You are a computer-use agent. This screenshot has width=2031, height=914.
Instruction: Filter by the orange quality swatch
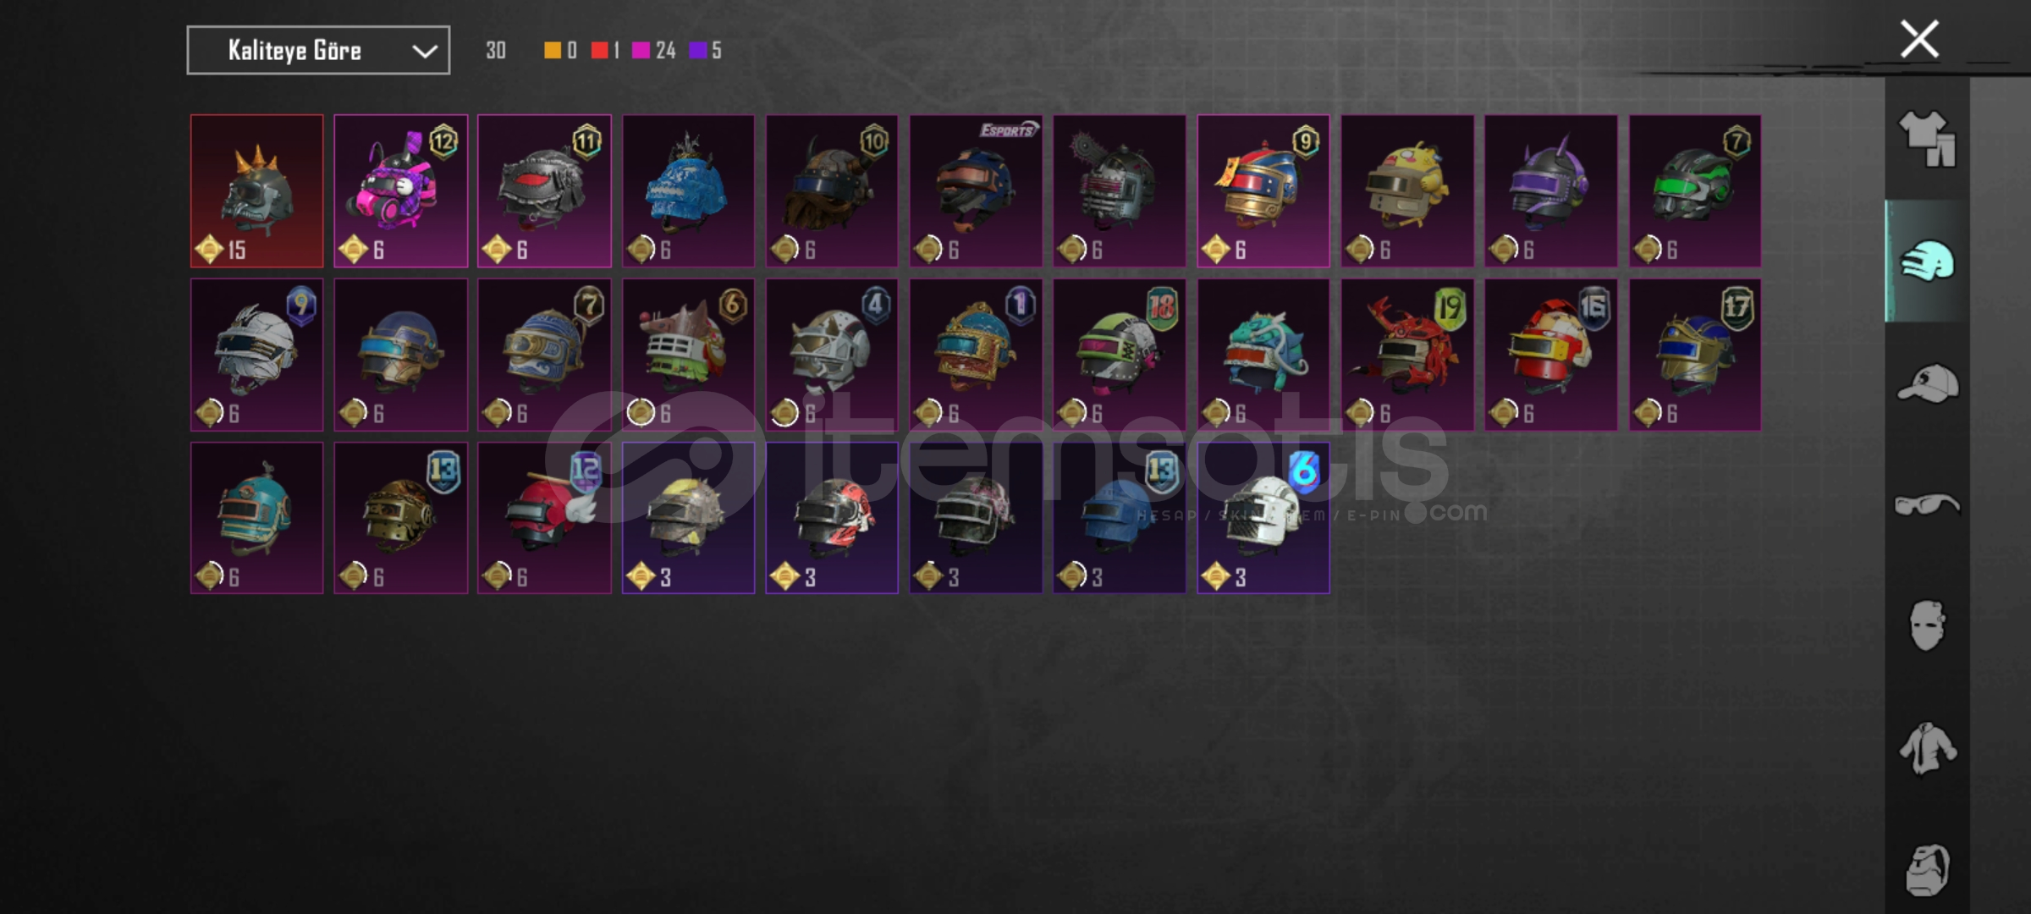click(x=552, y=51)
